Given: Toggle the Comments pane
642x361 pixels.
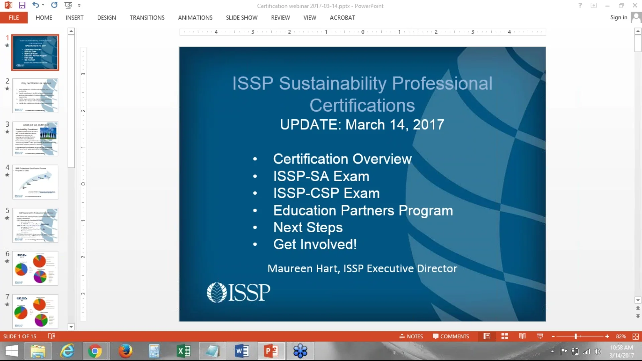Looking at the screenshot, I should pos(451,336).
